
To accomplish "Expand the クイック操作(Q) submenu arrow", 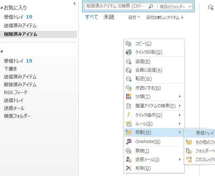I will pyautogui.click(x=180, y=115).
